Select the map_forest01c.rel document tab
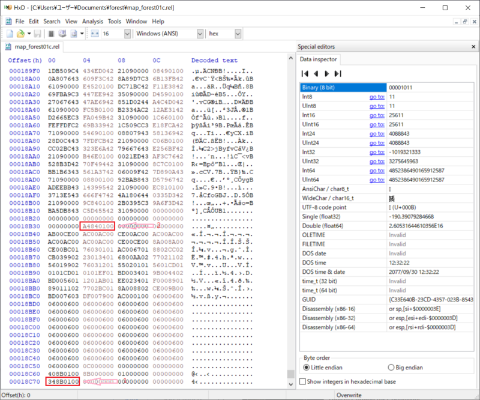 pos(32,47)
